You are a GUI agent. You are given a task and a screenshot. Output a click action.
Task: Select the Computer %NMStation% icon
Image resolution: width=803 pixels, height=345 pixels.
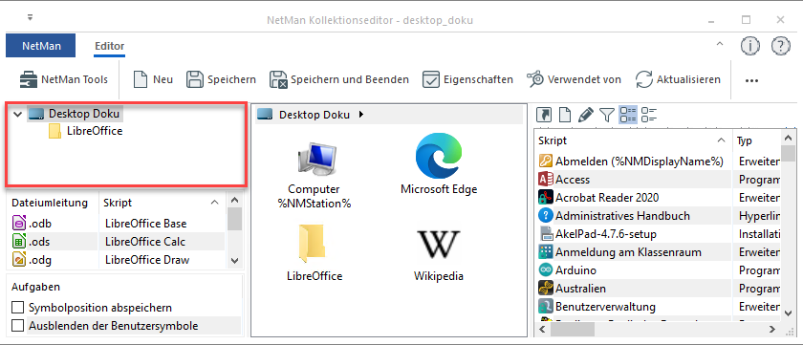coord(314,174)
